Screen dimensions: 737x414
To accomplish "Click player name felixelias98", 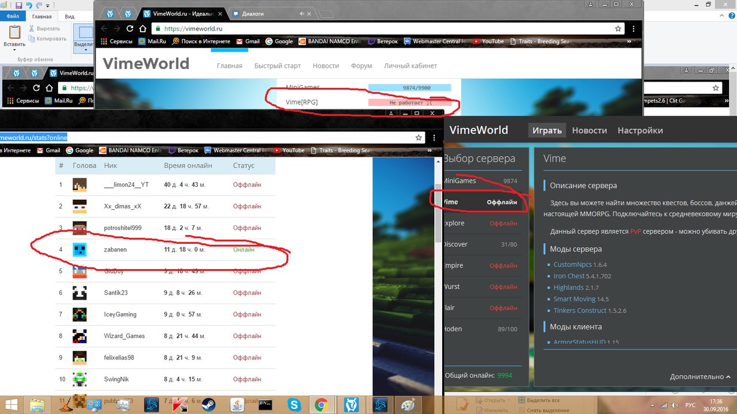I will point(119,358).
